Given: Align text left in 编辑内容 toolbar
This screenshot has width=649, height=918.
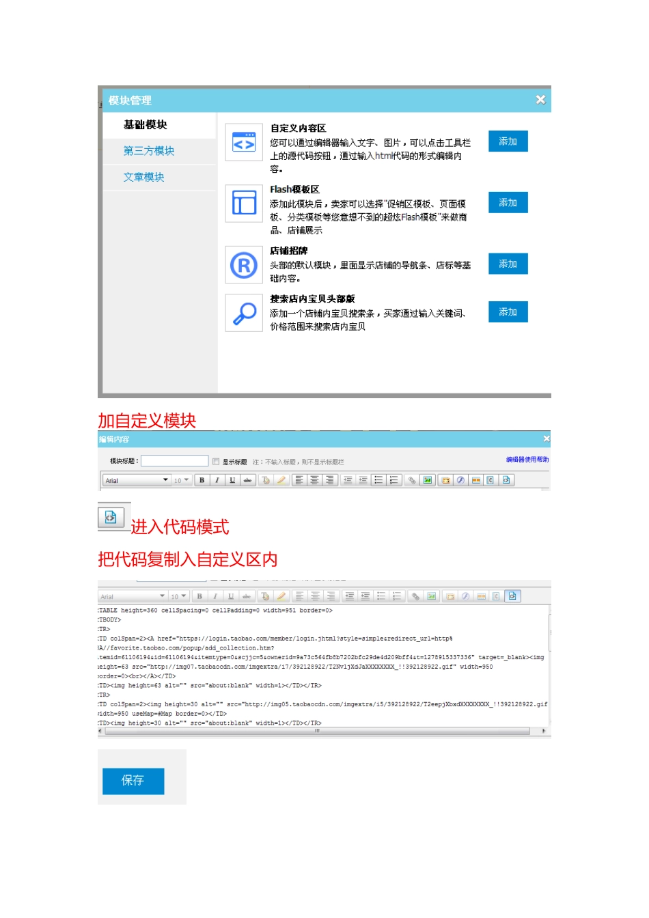Looking at the screenshot, I should (300, 480).
